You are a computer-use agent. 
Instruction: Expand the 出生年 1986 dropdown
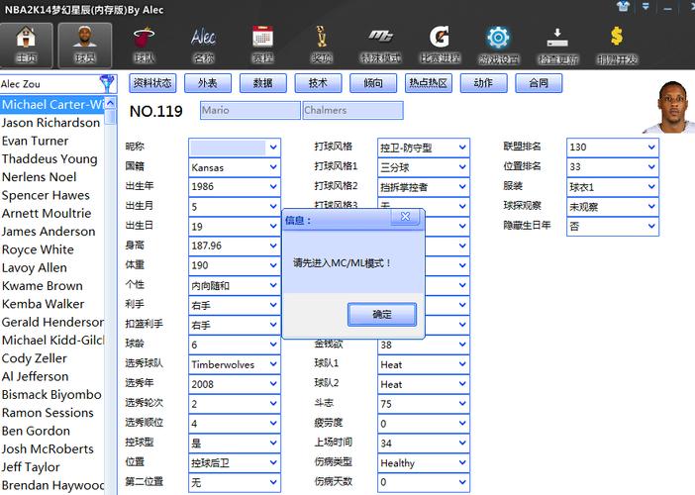273,186
